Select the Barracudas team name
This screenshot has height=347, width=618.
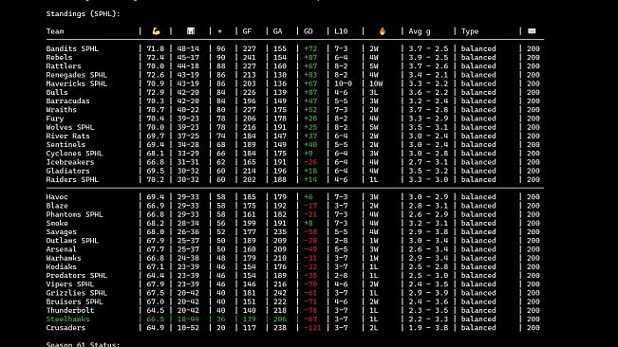coord(67,101)
